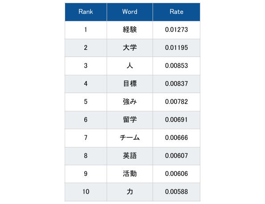Select the 英語 word cell

click(x=130, y=156)
